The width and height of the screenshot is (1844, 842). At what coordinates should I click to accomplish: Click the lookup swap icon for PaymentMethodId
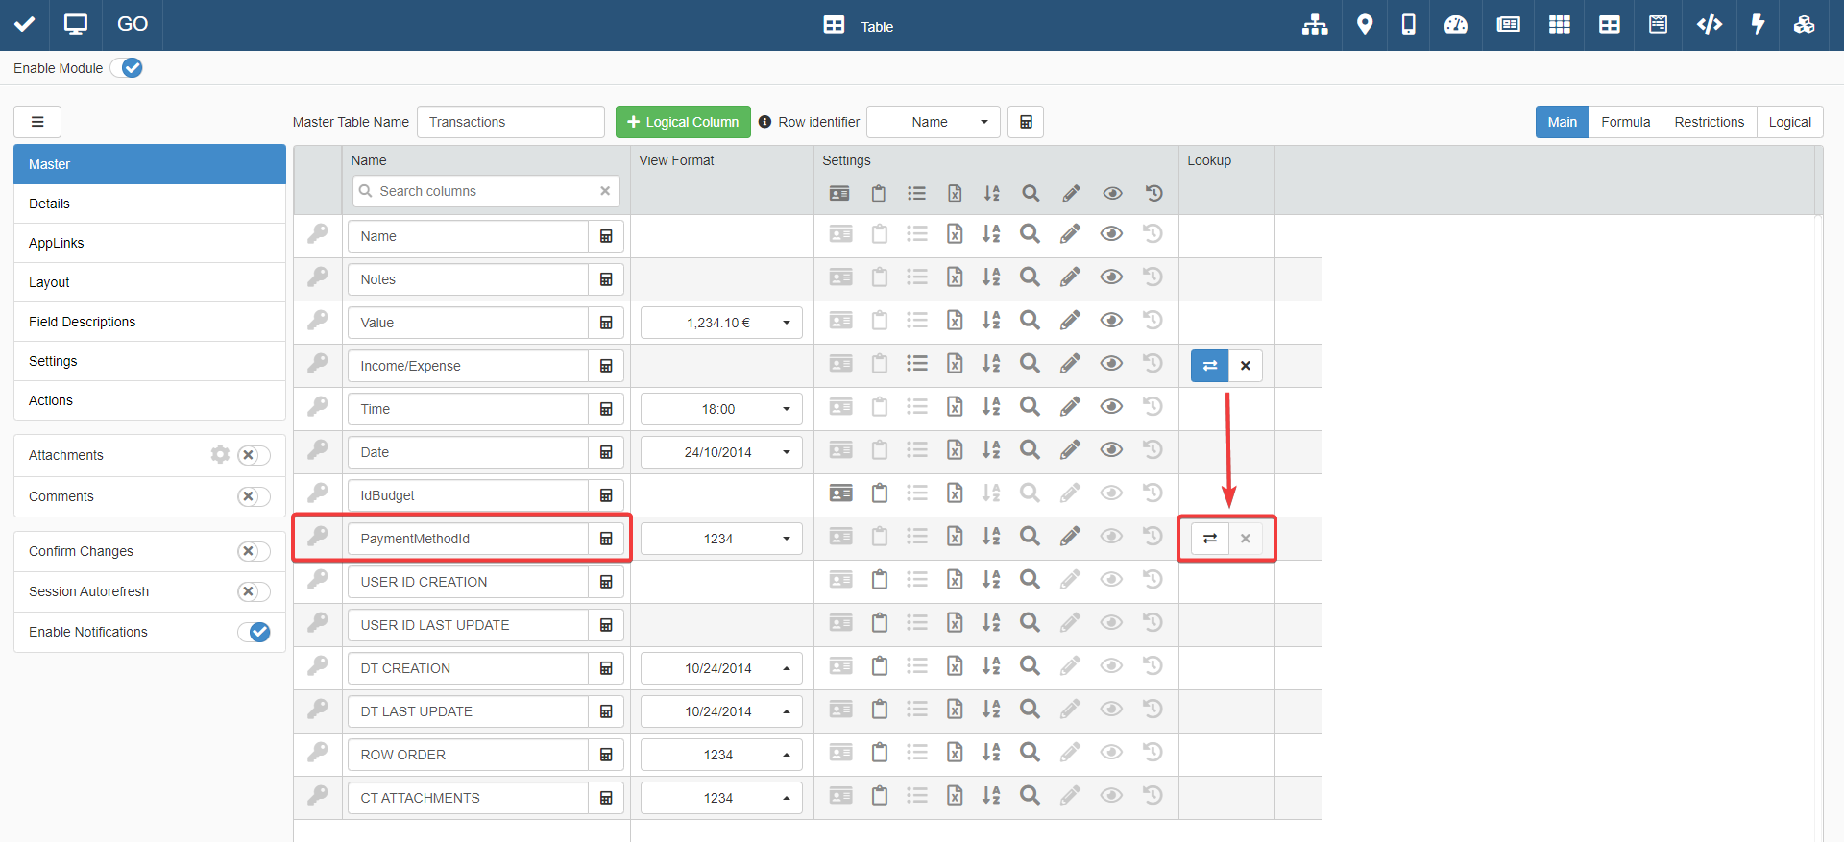(x=1210, y=539)
